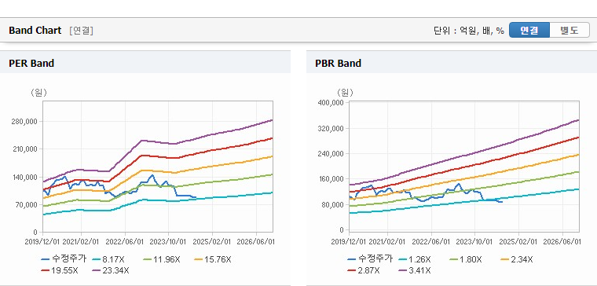
Task: Toggle 2.87X series in PBR legend
Action: (x=363, y=270)
